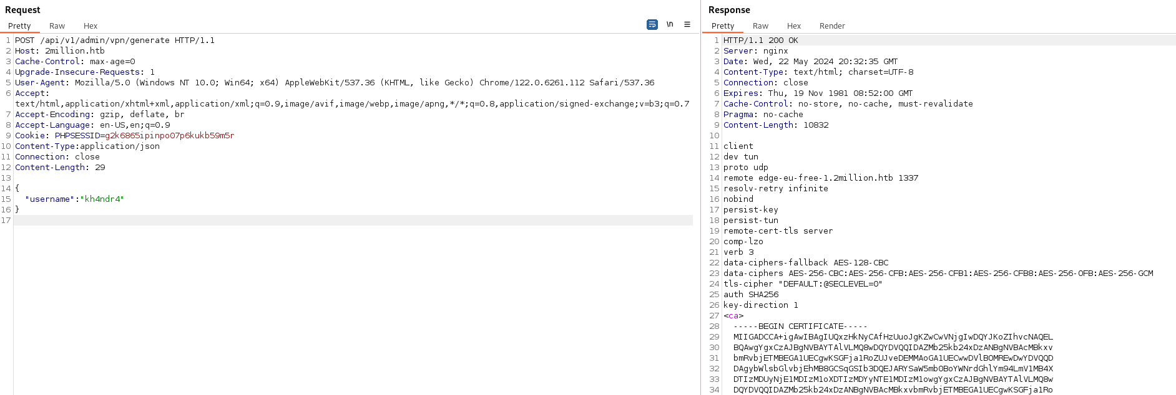Click the "kh4ndr4" username value in JSON body
Viewport: 1176px width, 395px height.
tap(104, 199)
